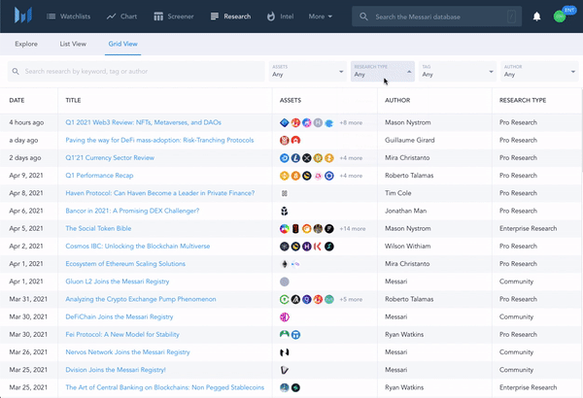Select the Grid View tab
Image resolution: width=583 pixels, height=398 pixels.
(x=122, y=44)
